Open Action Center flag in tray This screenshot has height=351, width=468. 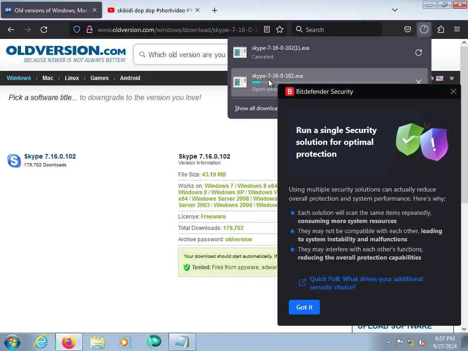pos(399,342)
